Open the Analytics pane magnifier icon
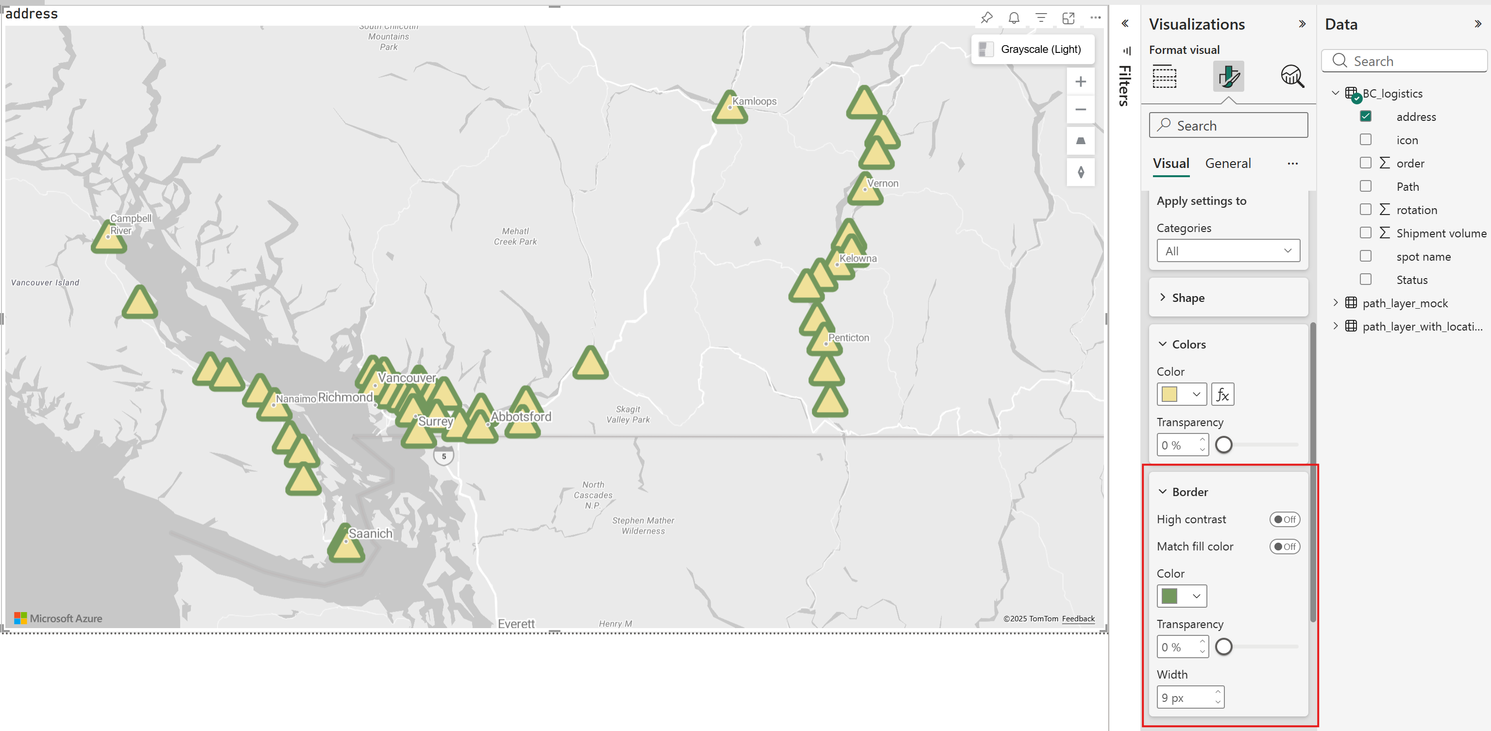 (x=1292, y=76)
